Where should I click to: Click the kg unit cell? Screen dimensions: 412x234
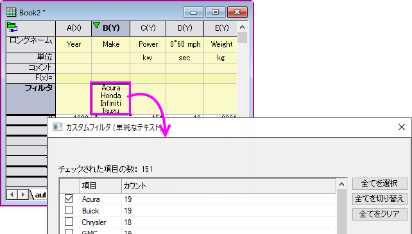(220, 58)
